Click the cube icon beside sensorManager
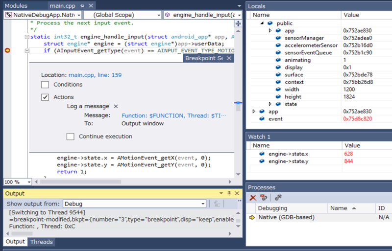This screenshot has height=251, width=392. (278, 38)
